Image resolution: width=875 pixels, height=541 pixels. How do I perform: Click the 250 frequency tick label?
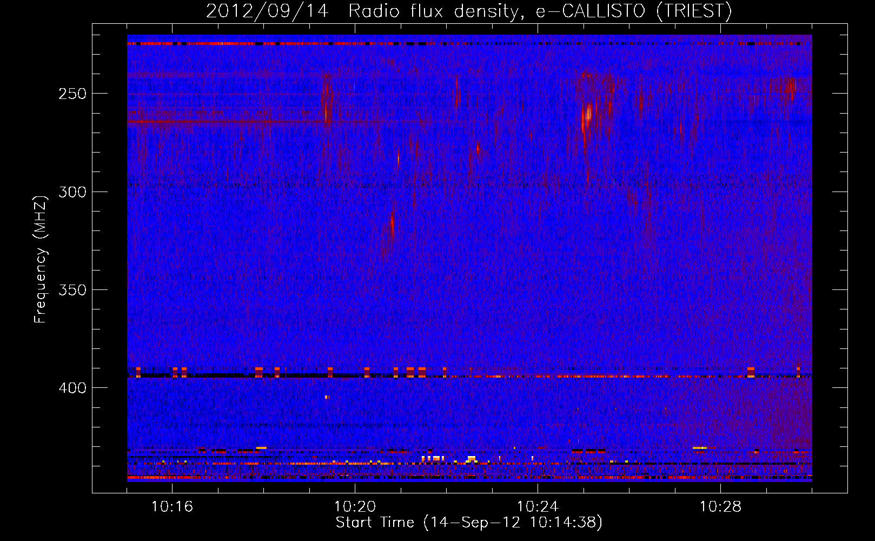pos(72,94)
